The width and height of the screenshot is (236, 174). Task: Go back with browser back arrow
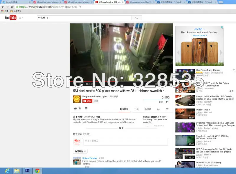[3, 7]
